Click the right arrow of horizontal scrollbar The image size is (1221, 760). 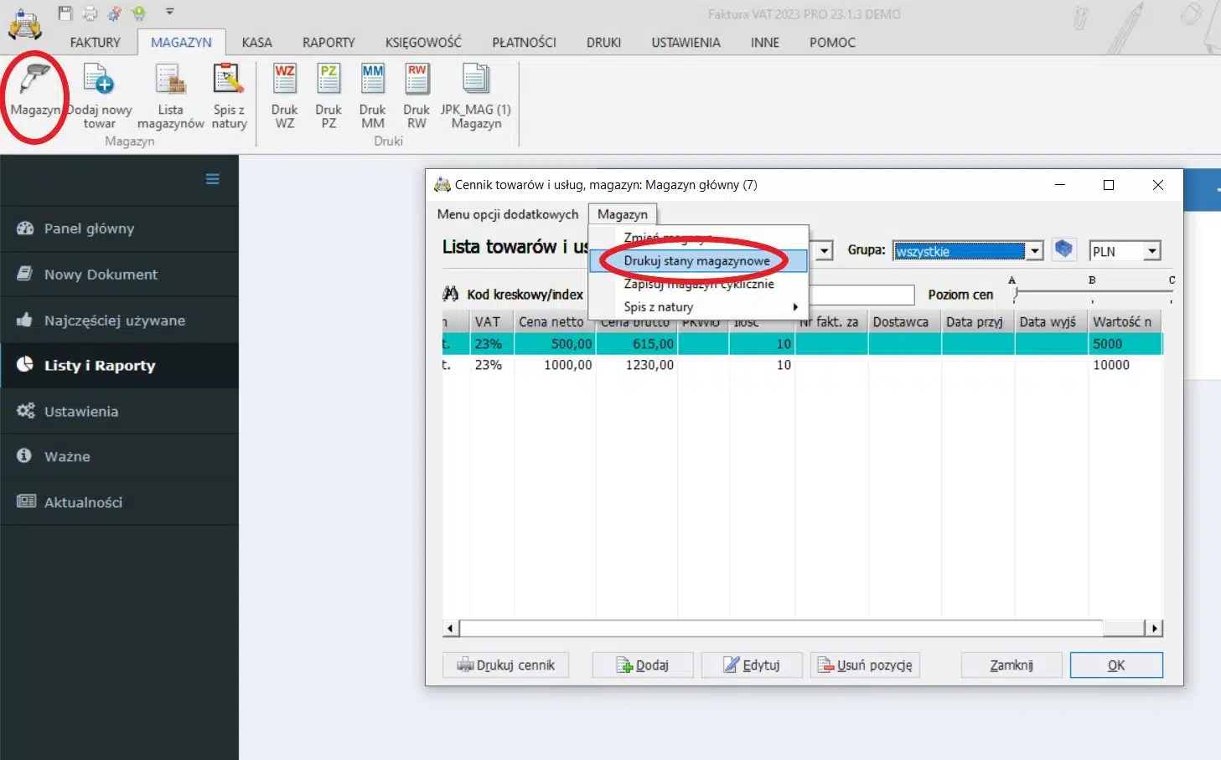(x=1155, y=629)
